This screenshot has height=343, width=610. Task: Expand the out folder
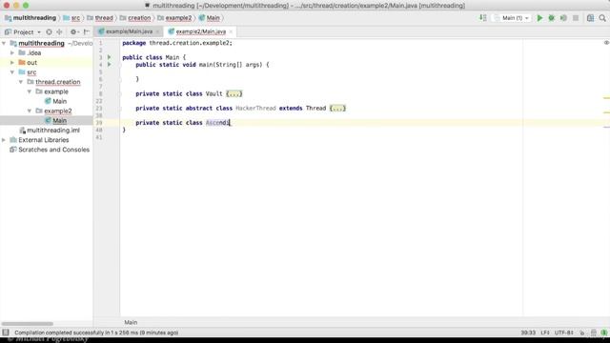(12, 63)
